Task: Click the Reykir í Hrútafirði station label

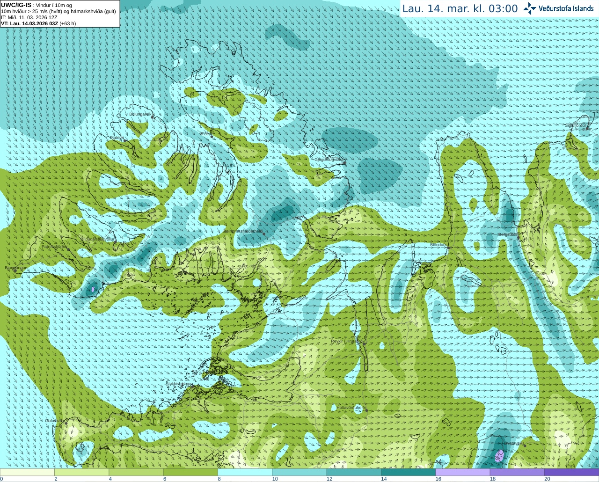Action: point(347,341)
